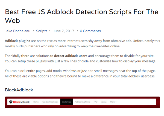The image size is (164, 116).
Task: Click the bold 'Adblock plugins' text
Action: [x=17, y=41]
